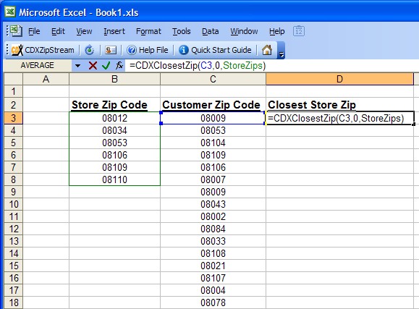Viewport: 419px width, 309px height.
Task: Click customer zip cell 08002
Action: click(x=213, y=216)
